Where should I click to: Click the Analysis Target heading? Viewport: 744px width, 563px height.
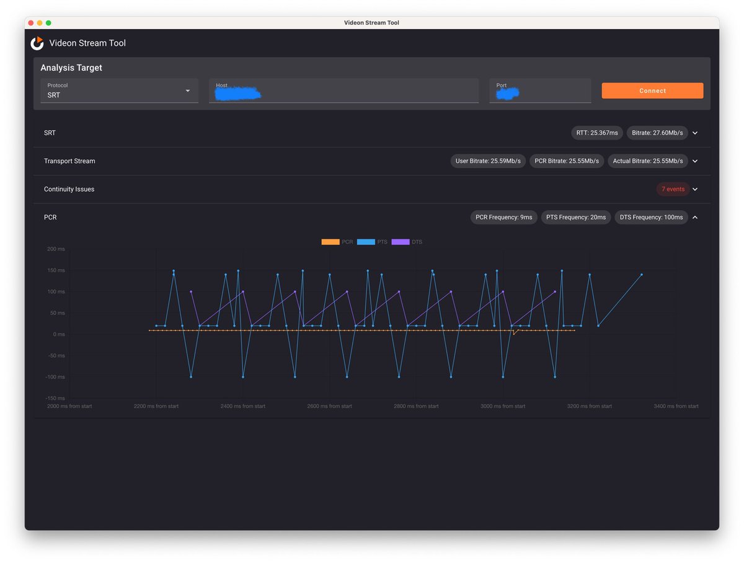tap(71, 68)
